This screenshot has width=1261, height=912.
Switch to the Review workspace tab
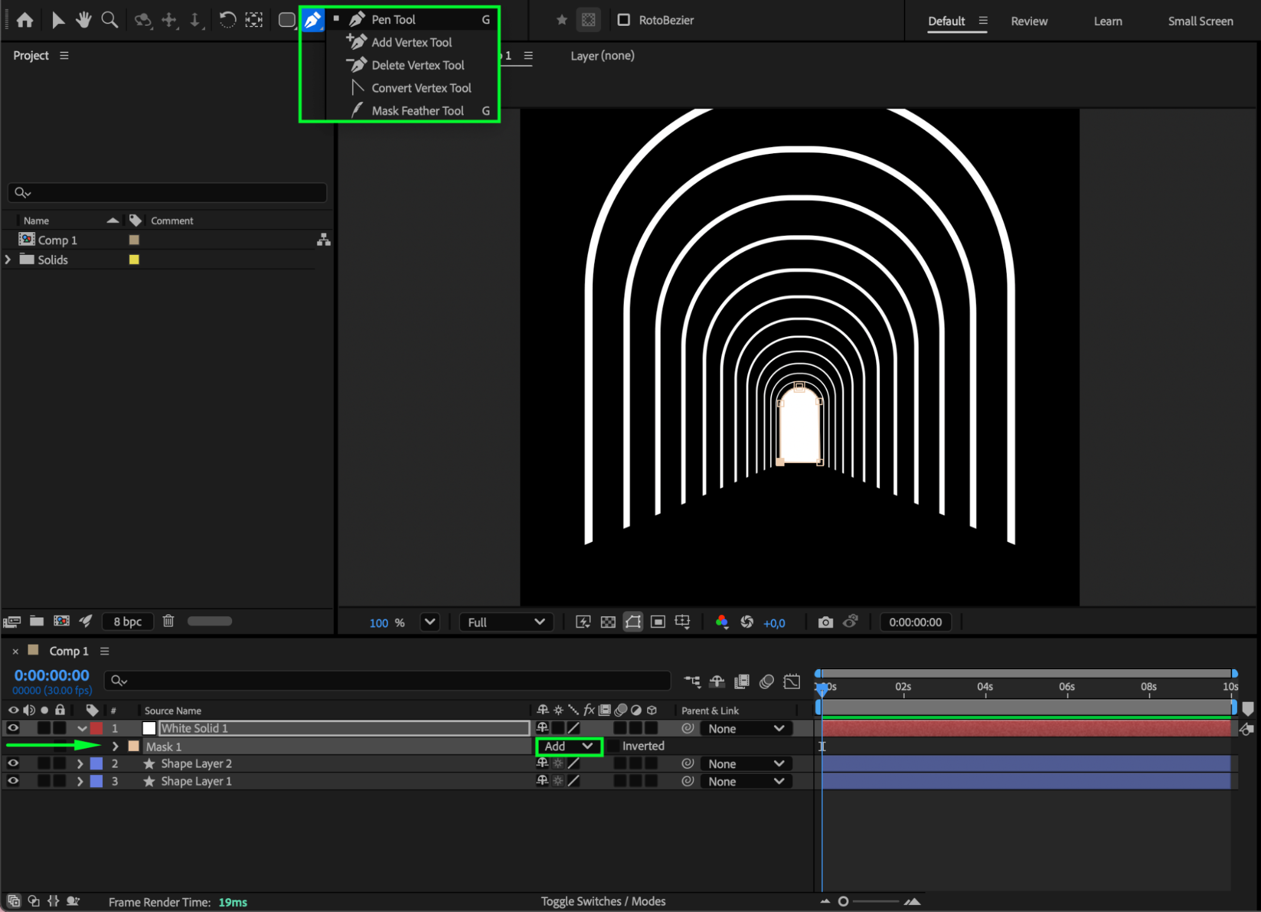coord(1029,21)
